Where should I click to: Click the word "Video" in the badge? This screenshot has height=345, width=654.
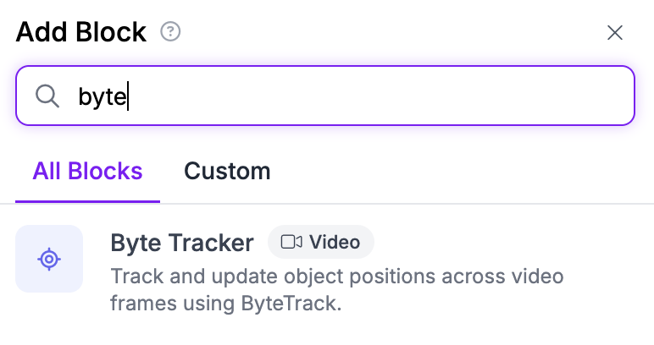pyautogui.click(x=335, y=242)
